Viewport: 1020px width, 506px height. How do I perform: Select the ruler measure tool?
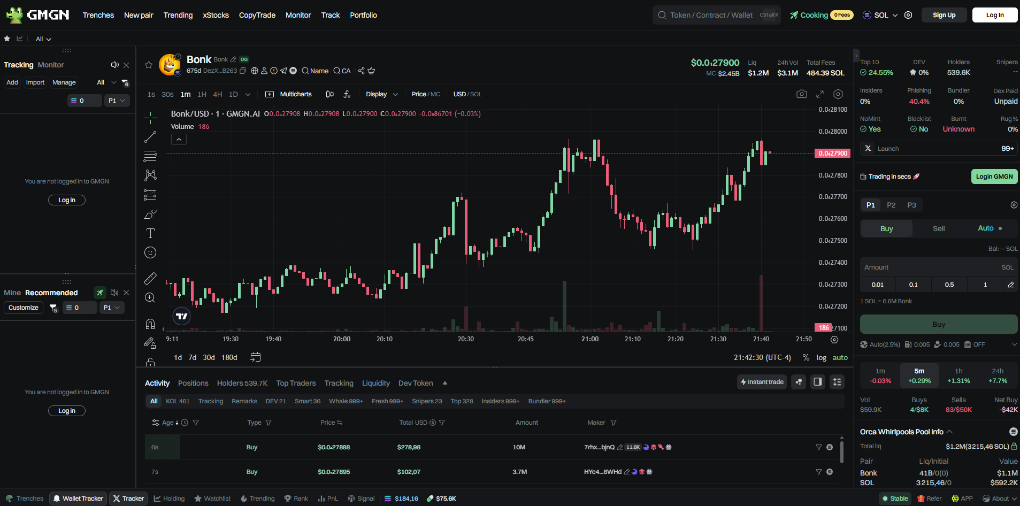coord(150,278)
